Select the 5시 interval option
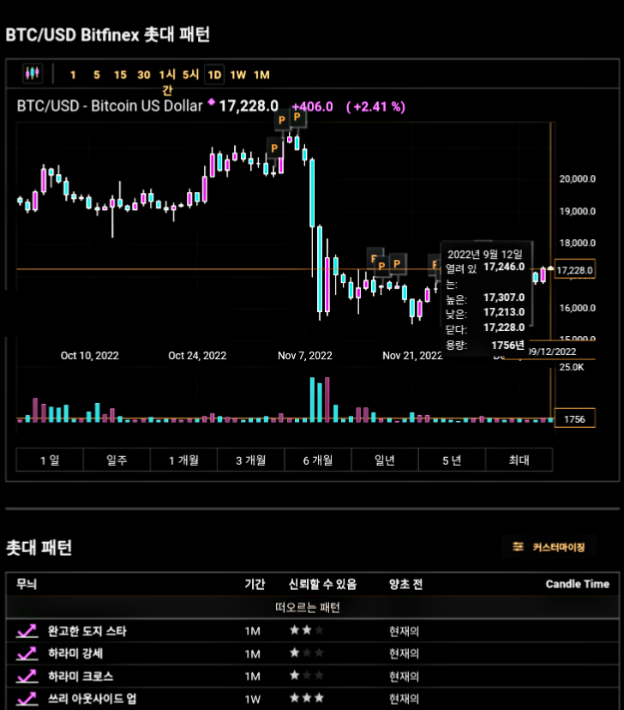624x710 pixels. (190, 75)
